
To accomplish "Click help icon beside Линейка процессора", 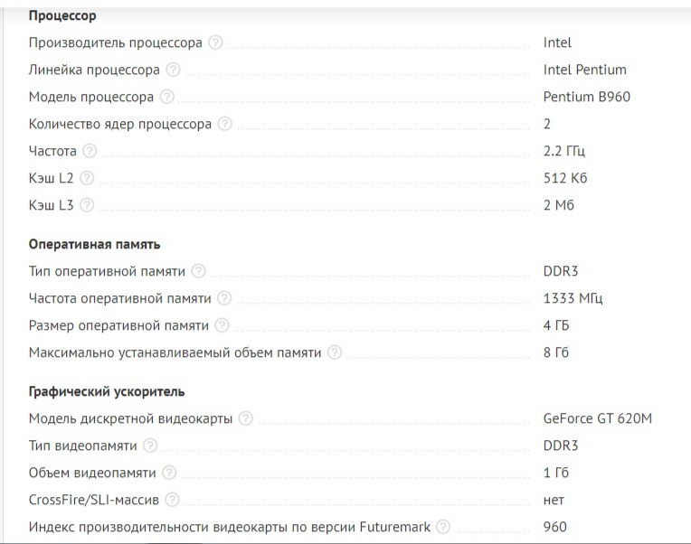I will click(173, 70).
